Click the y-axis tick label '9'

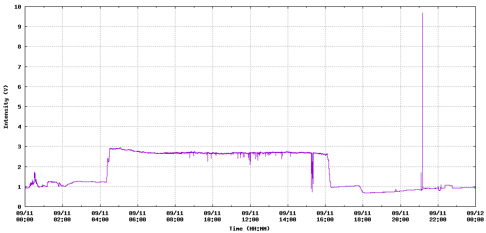[x=20, y=27]
